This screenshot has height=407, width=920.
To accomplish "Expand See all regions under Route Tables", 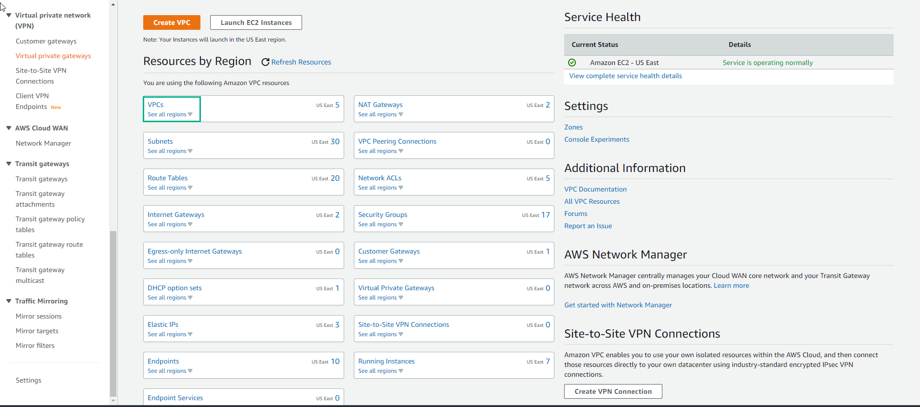I will (170, 188).
